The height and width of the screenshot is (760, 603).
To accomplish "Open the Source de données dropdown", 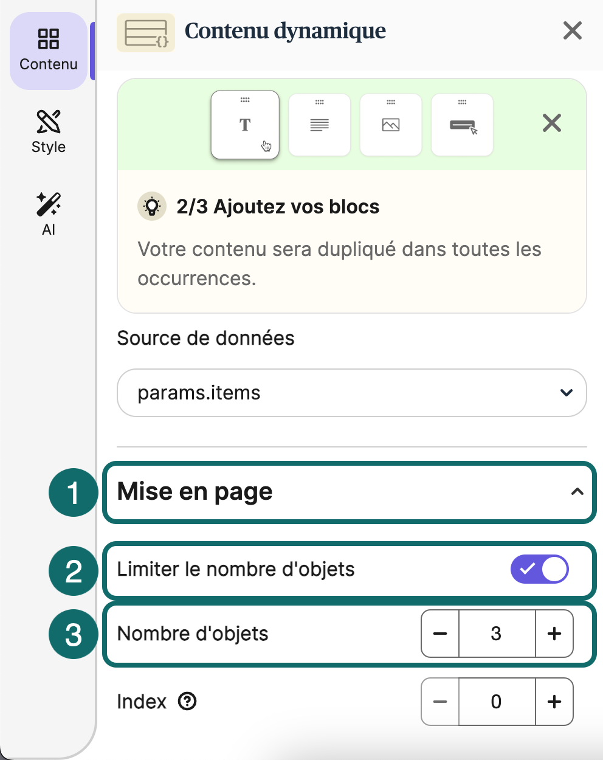I will (x=352, y=393).
